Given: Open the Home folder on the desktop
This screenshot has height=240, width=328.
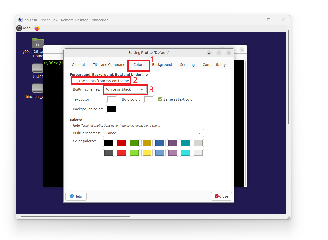Looking at the screenshot, I should pyautogui.click(x=38, y=43).
